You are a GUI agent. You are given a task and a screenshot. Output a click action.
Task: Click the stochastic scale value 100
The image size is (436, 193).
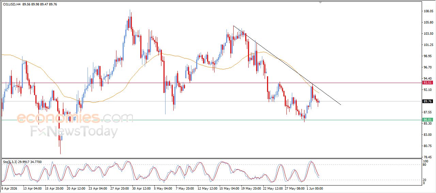[x=425, y=161]
